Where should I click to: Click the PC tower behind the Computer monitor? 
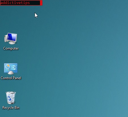point(6,38)
